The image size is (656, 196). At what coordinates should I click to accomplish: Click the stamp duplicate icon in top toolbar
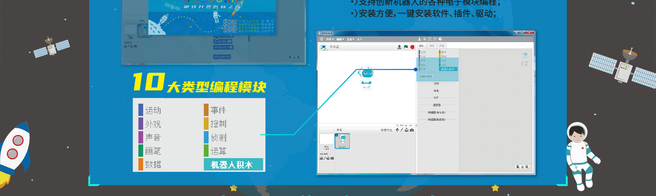tap(419, 39)
